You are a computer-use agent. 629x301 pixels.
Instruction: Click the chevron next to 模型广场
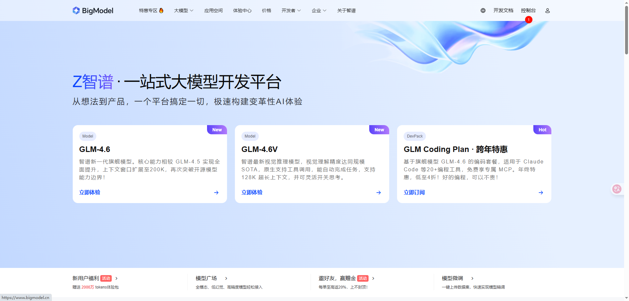point(226,278)
